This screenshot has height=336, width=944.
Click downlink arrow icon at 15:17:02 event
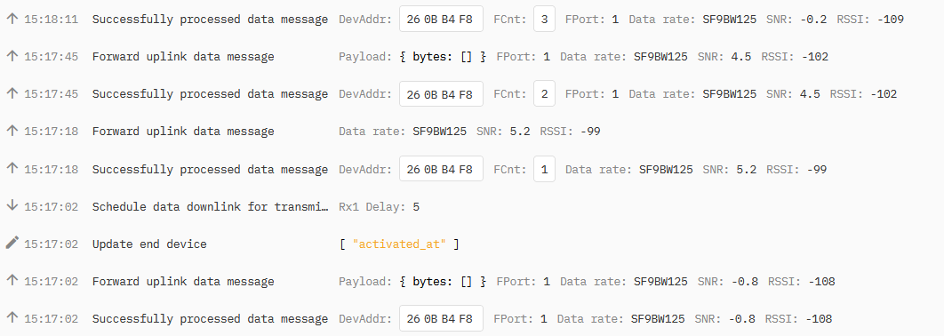[x=12, y=206]
